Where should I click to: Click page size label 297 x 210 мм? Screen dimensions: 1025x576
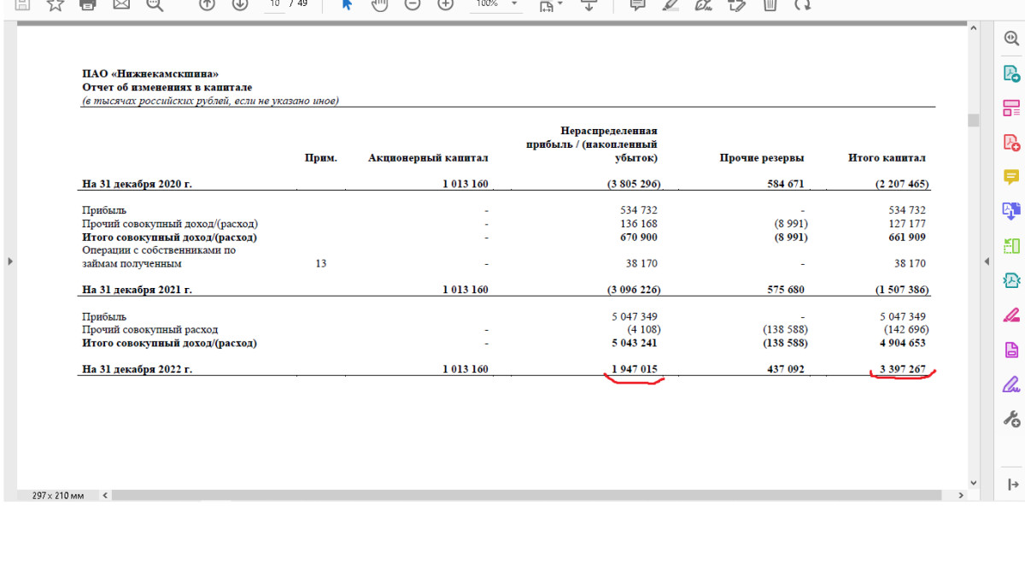pos(59,496)
